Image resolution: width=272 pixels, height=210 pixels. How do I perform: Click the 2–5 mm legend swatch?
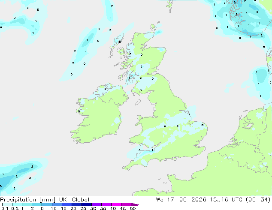[x=37, y=204]
